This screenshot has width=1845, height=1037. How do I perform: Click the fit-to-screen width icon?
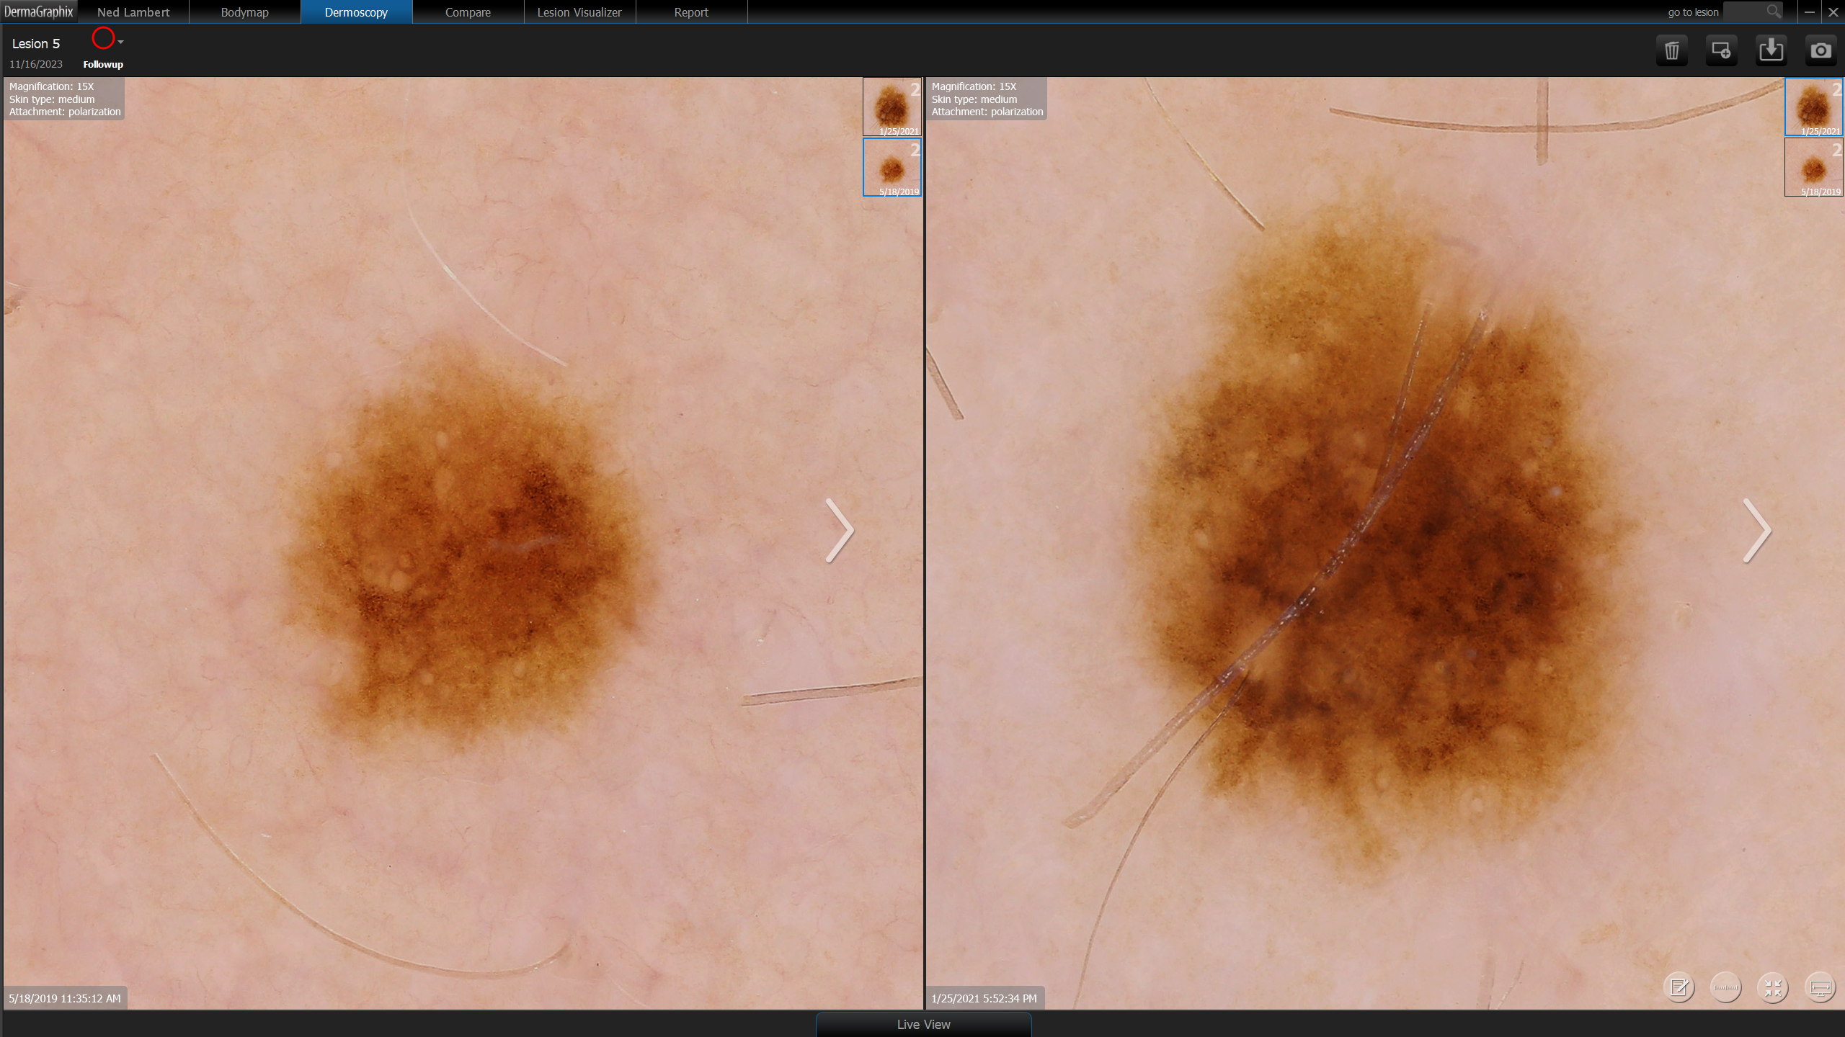pos(1820,987)
